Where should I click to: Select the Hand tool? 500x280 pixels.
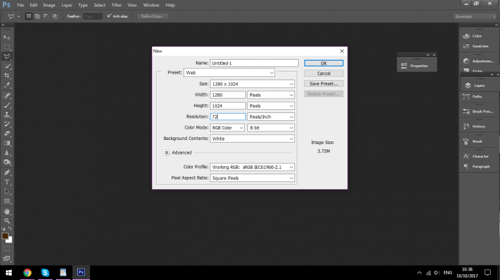7,211
